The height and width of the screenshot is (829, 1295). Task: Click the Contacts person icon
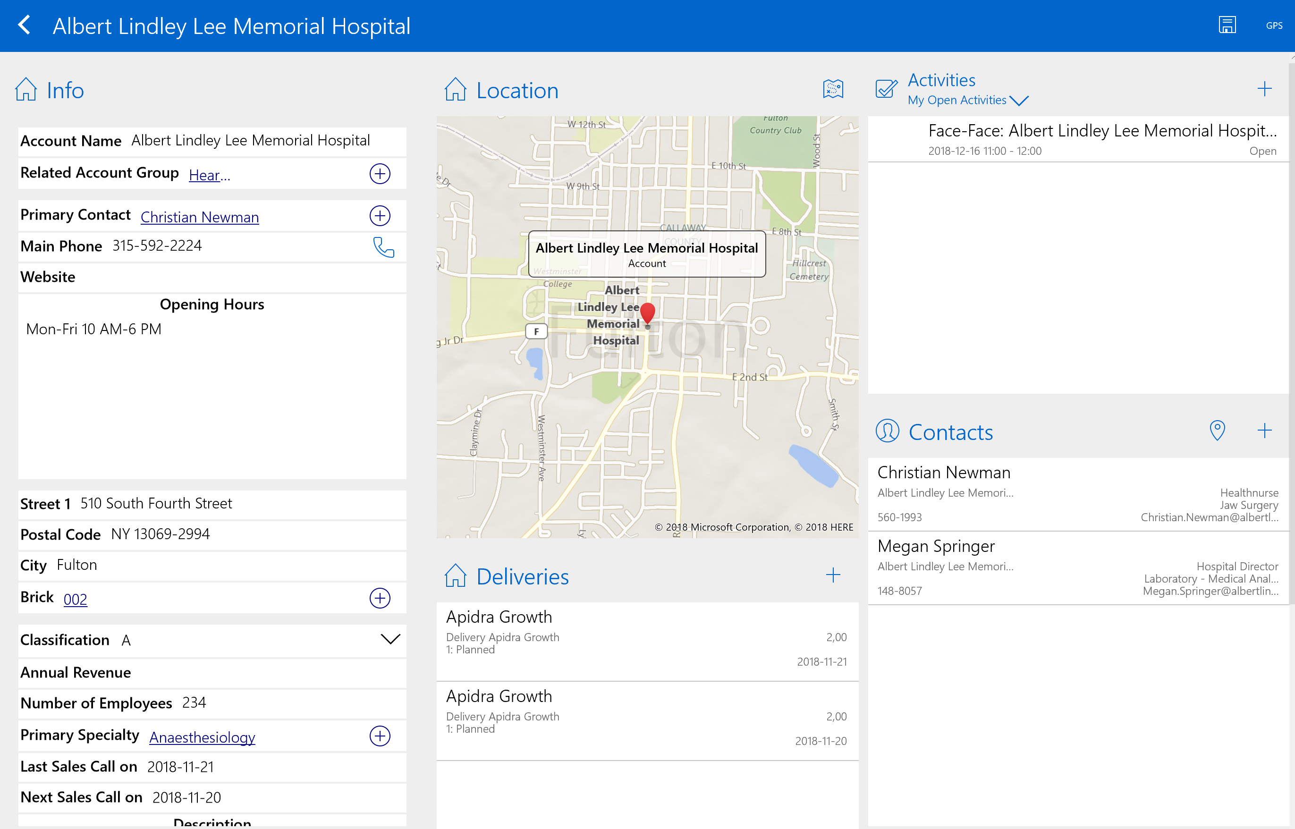click(887, 431)
